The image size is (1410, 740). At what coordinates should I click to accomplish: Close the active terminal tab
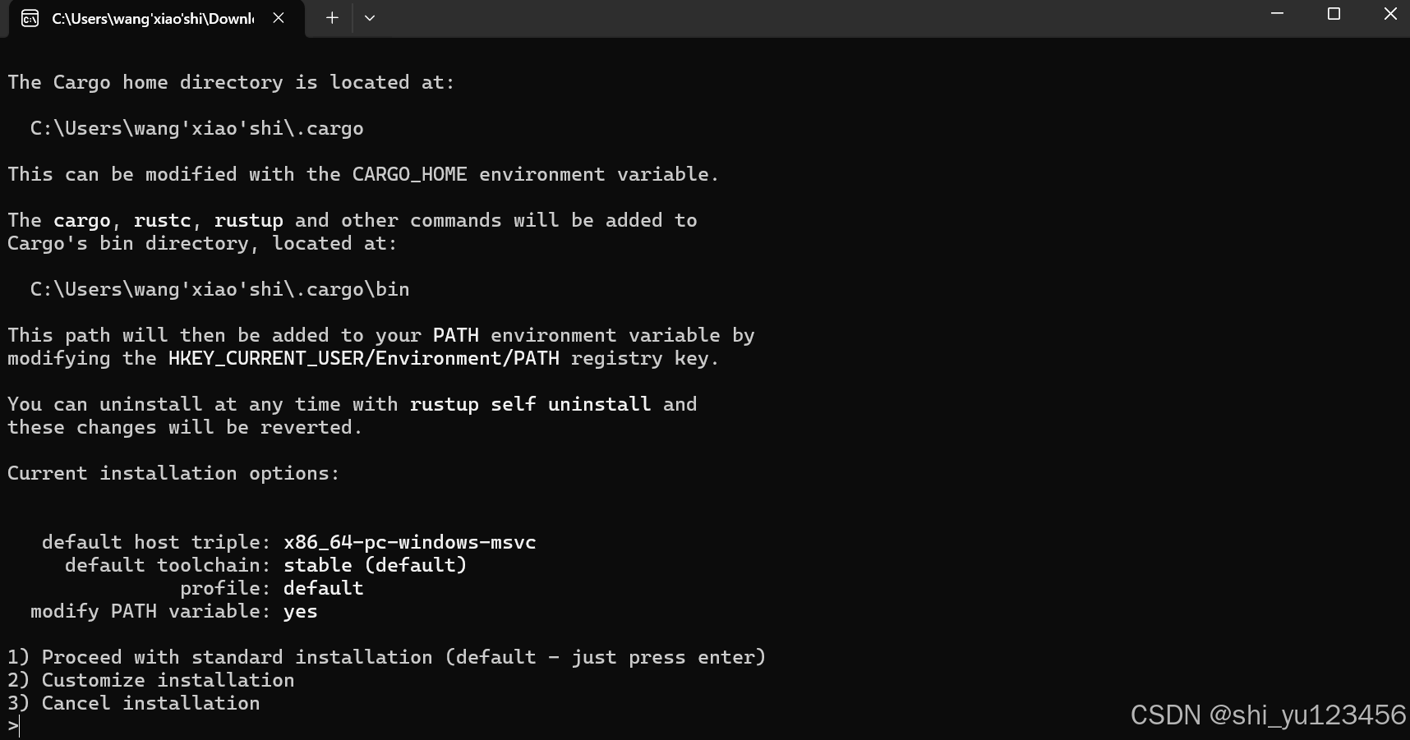pyautogui.click(x=278, y=17)
